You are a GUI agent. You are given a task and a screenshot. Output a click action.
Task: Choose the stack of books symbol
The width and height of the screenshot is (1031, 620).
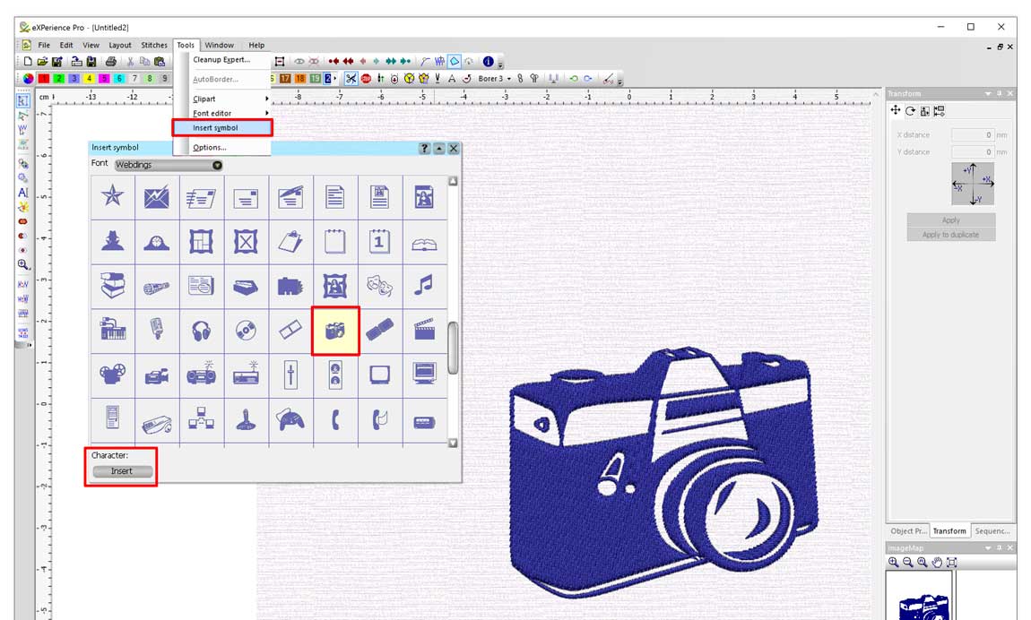112,286
